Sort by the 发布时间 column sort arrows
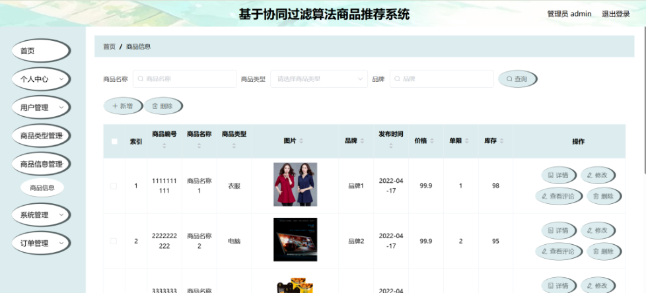Screen dimensions: 646x293 [x=391, y=146]
